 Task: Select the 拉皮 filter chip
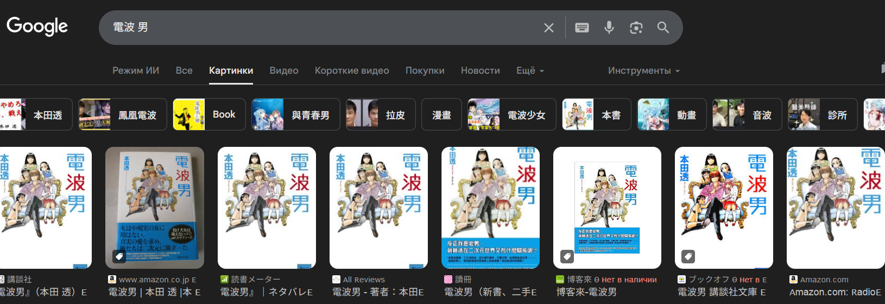click(381, 114)
